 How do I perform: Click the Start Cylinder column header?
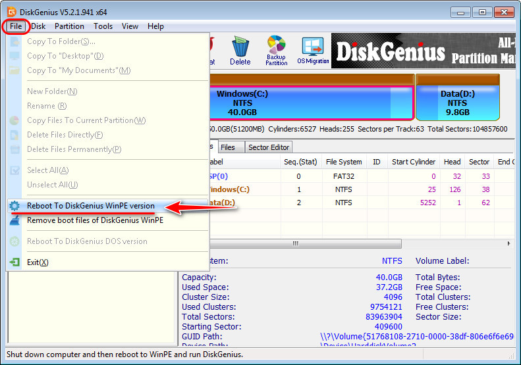pyautogui.click(x=414, y=162)
